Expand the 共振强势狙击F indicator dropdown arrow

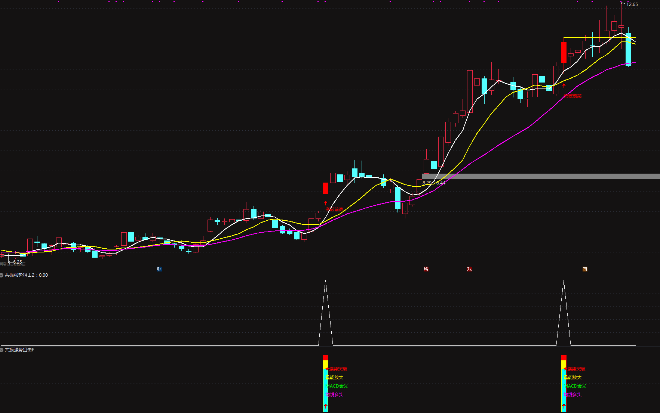(x=2, y=350)
